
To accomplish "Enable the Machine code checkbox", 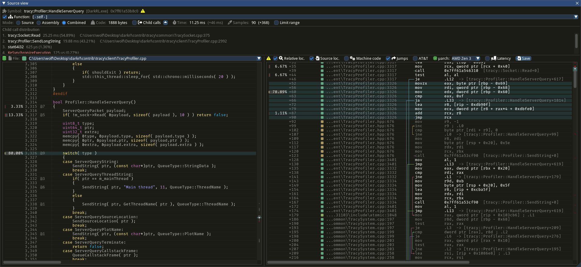I will [346, 58].
